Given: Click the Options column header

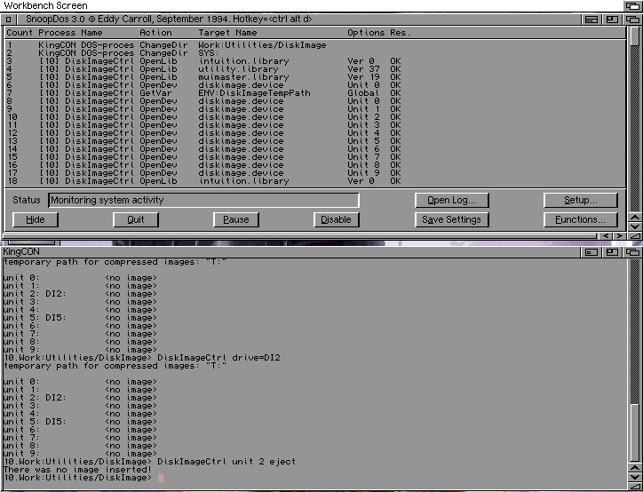Looking at the screenshot, I should (x=366, y=33).
